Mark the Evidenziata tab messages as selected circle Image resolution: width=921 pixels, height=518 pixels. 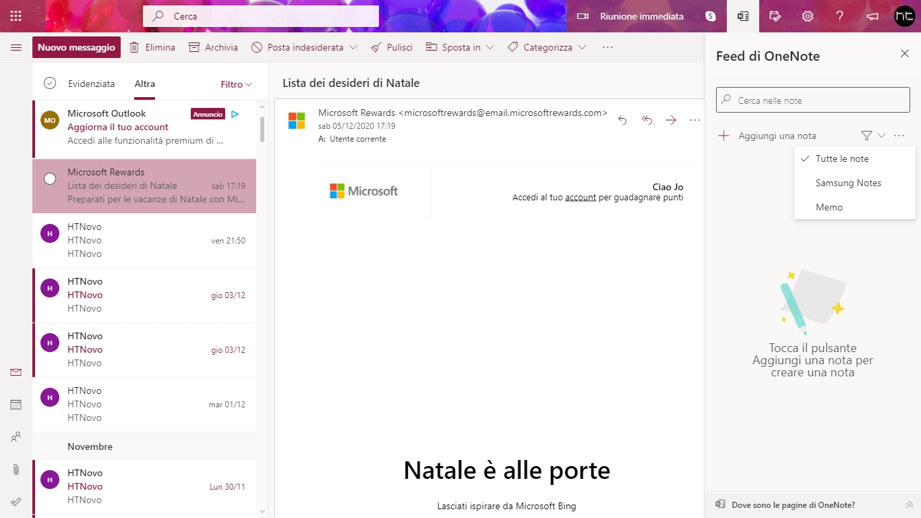49,83
